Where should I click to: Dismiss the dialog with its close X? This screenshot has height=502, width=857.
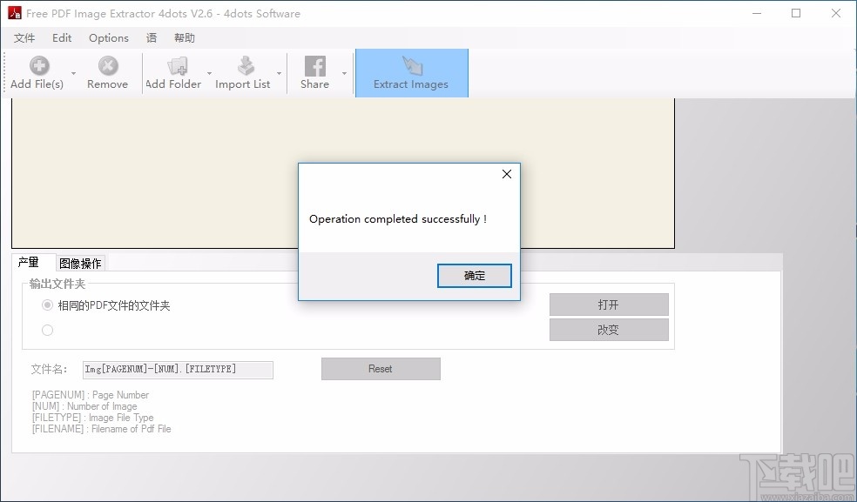tap(506, 174)
